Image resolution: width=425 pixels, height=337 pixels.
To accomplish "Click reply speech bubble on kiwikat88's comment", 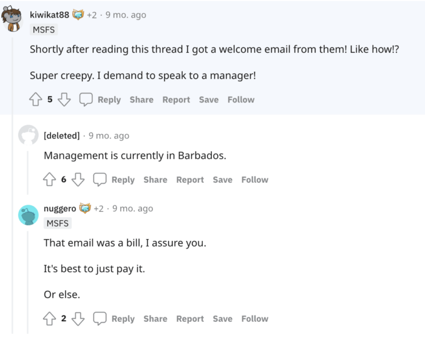I will point(86,100).
